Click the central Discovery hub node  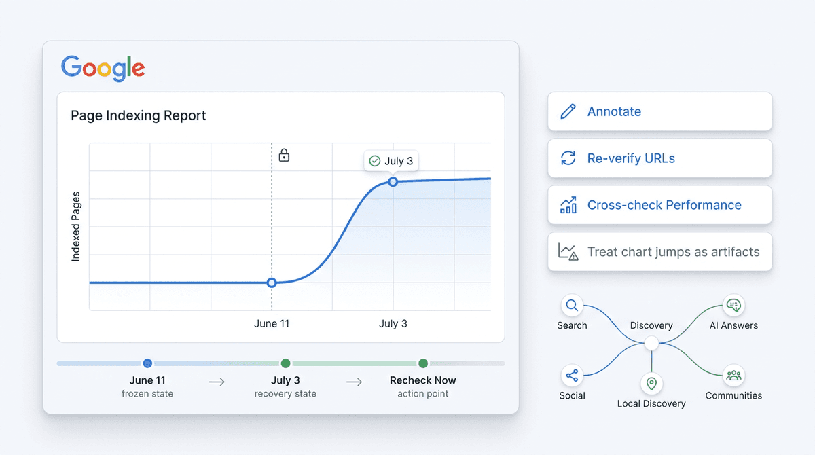tap(651, 343)
